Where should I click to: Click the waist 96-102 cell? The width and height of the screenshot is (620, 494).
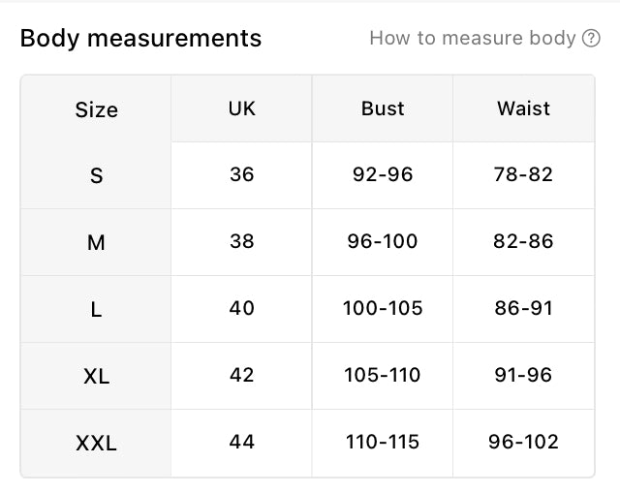[523, 442]
